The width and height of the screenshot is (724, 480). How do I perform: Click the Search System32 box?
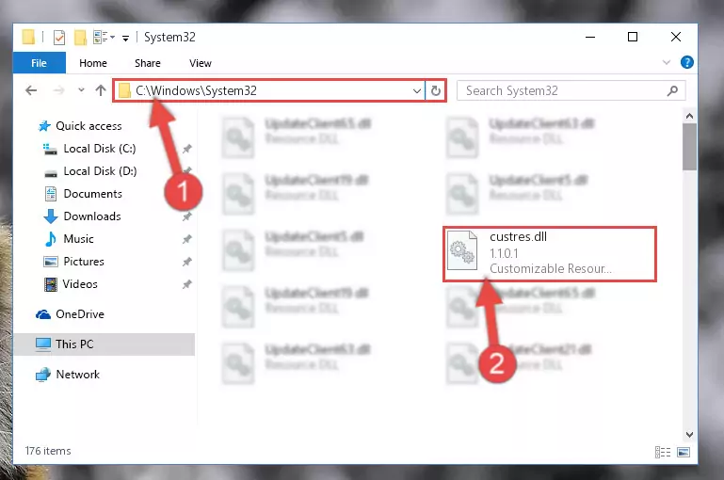[x=571, y=90]
